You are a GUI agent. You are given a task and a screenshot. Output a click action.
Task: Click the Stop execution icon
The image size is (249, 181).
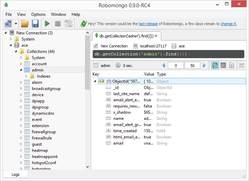[58, 24]
